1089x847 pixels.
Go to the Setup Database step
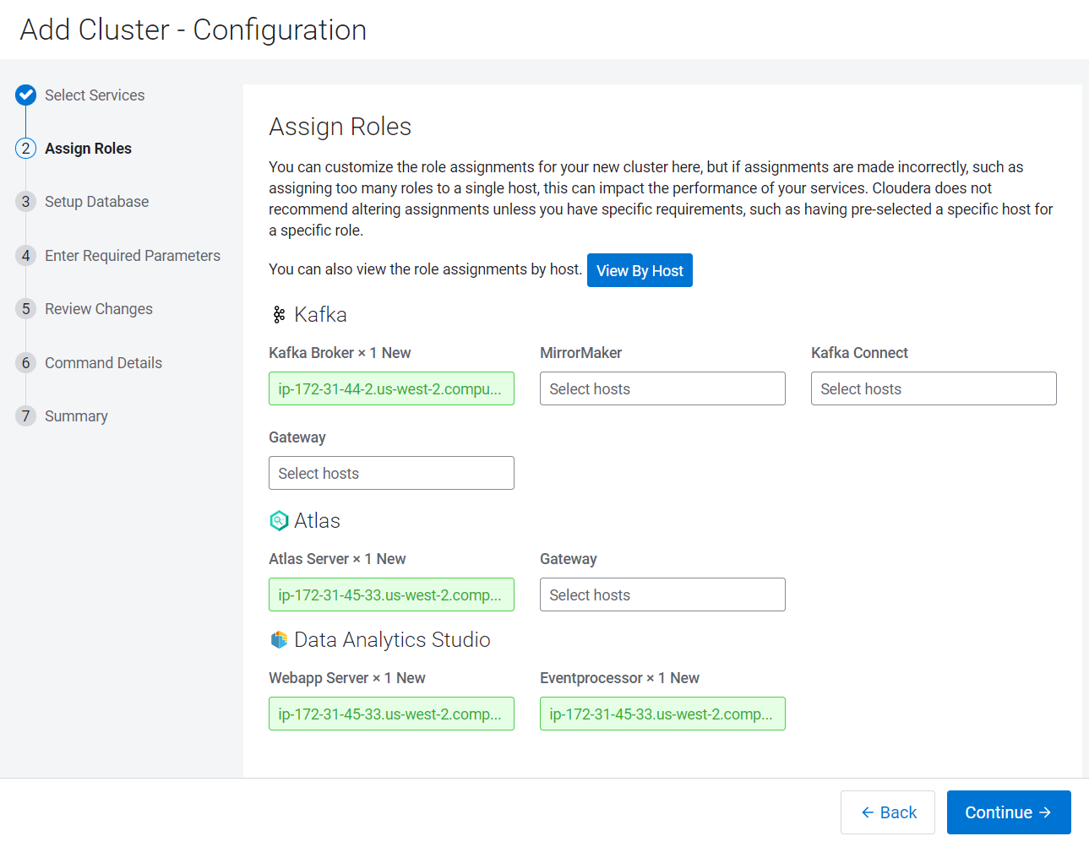click(96, 202)
